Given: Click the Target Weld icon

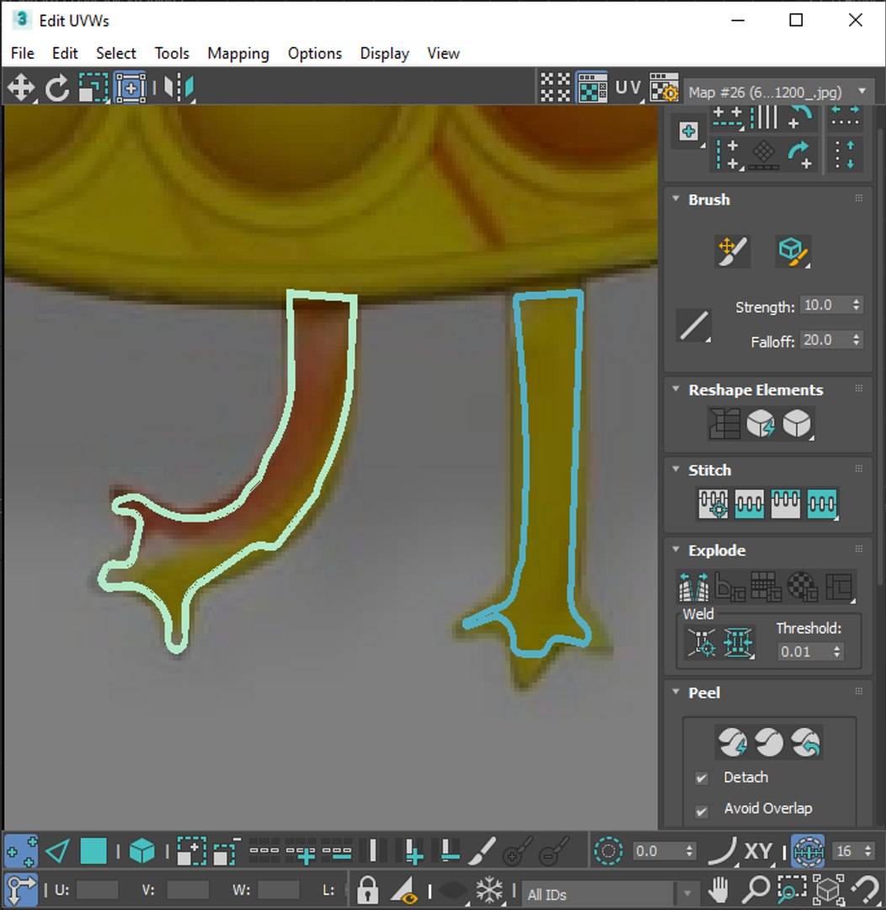Looking at the screenshot, I should (x=702, y=642).
